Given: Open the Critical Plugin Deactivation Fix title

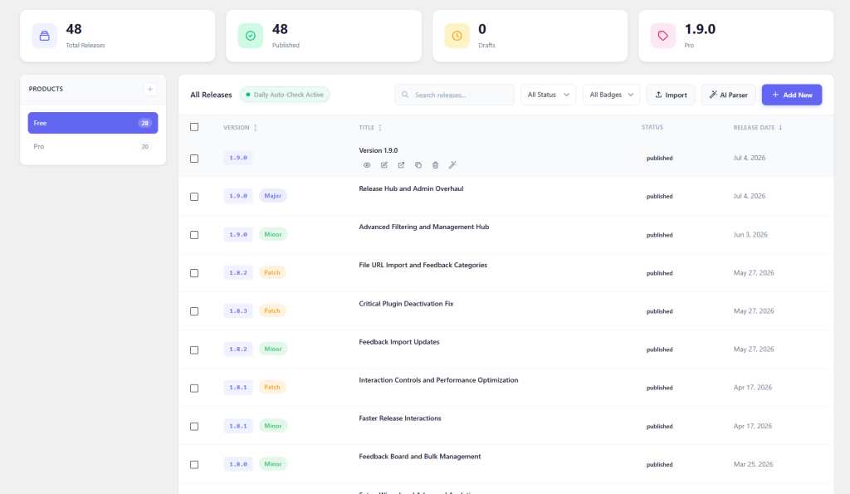Looking at the screenshot, I should coord(406,304).
